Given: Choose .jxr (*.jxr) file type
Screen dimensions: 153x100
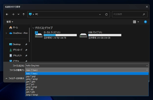Looking at the screenshot, I should 87,84.
